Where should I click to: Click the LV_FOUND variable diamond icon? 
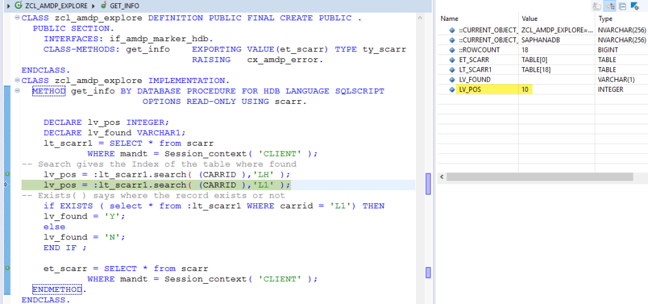[453, 80]
